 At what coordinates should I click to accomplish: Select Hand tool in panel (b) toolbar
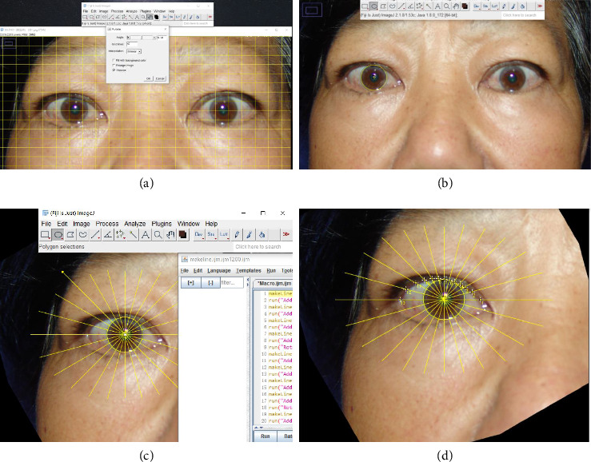point(456,6)
